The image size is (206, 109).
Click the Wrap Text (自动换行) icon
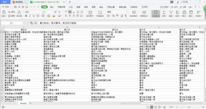click(100, 12)
